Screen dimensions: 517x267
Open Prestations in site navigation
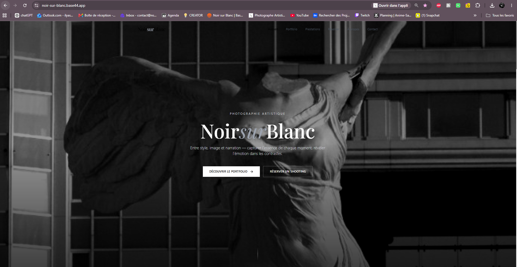click(x=313, y=29)
